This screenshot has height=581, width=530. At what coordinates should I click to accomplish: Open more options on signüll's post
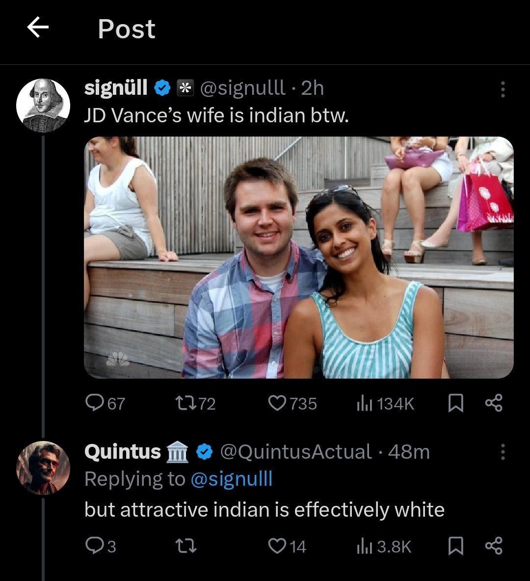point(503,89)
